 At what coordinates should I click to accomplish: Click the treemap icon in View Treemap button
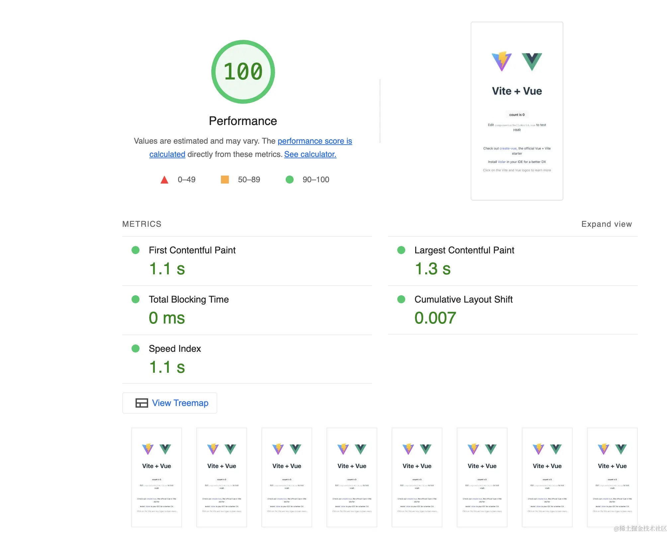(142, 403)
